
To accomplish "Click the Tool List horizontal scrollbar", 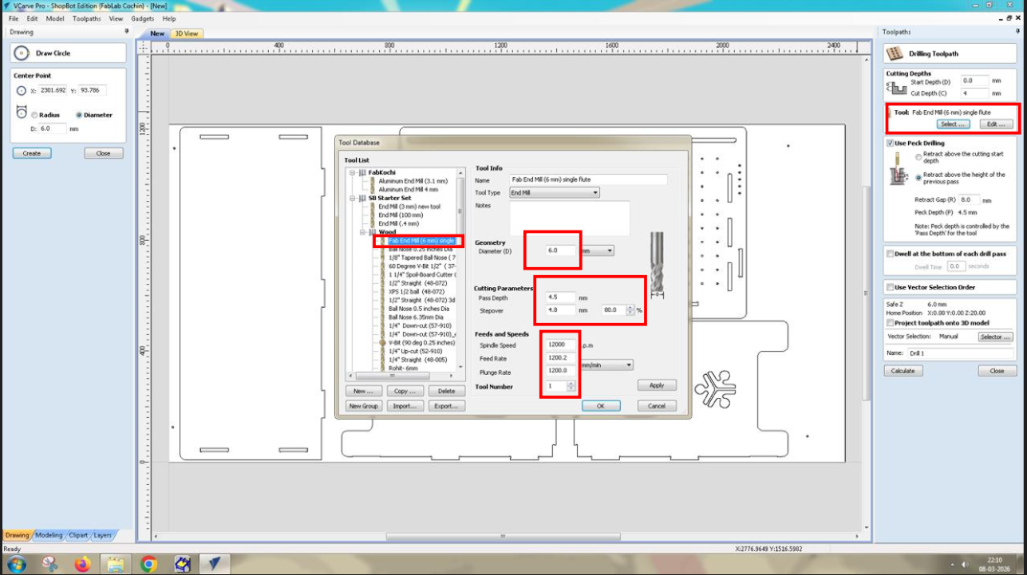I will pos(403,376).
